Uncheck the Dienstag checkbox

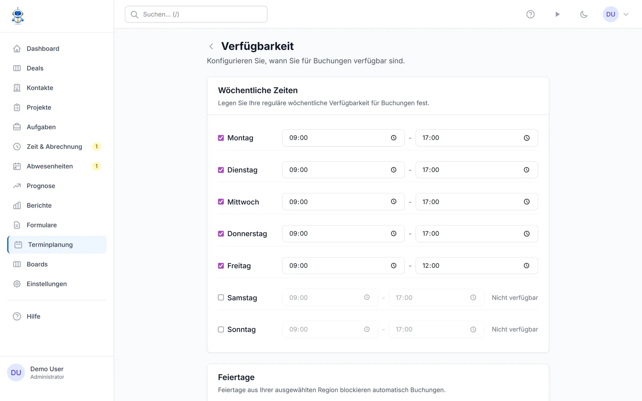coord(221,170)
